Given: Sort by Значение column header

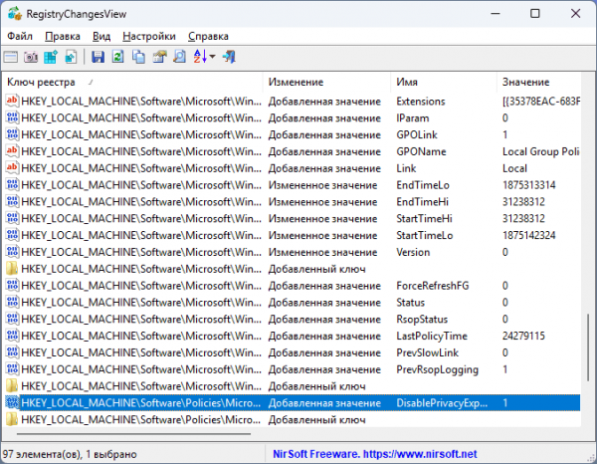Looking at the screenshot, I should coord(538,82).
